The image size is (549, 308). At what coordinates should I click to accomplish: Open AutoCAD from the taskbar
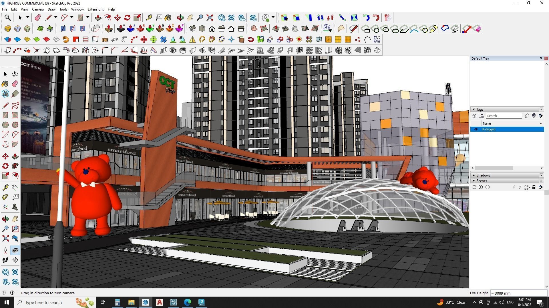click(x=160, y=302)
